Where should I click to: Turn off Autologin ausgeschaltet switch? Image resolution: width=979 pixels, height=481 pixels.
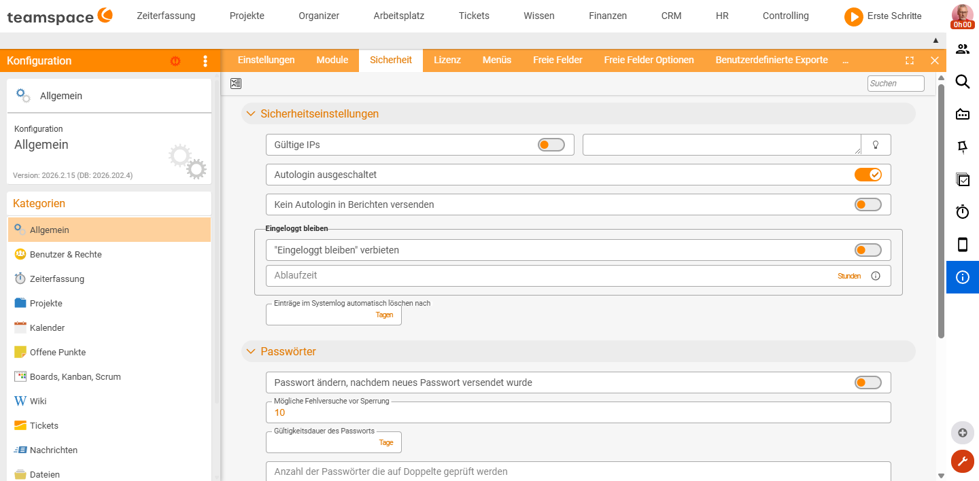pyautogui.click(x=868, y=175)
